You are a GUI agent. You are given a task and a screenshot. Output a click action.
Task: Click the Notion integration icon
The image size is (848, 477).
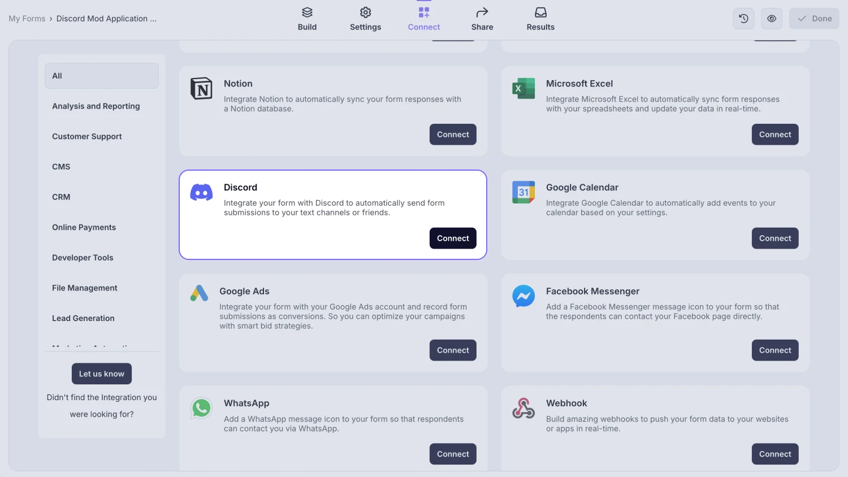[x=201, y=88]
